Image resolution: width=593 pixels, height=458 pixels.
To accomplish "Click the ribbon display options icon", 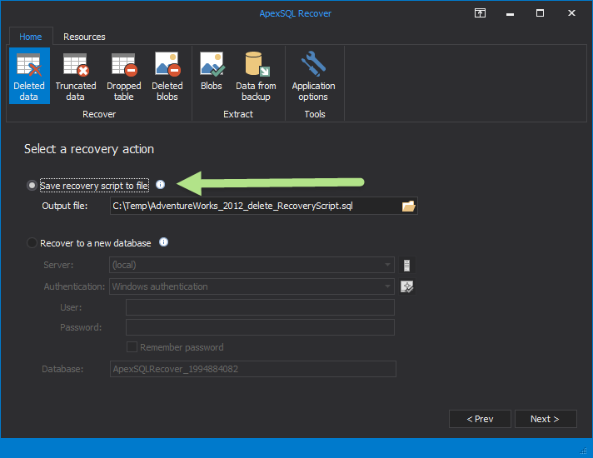I will (480, 13).
